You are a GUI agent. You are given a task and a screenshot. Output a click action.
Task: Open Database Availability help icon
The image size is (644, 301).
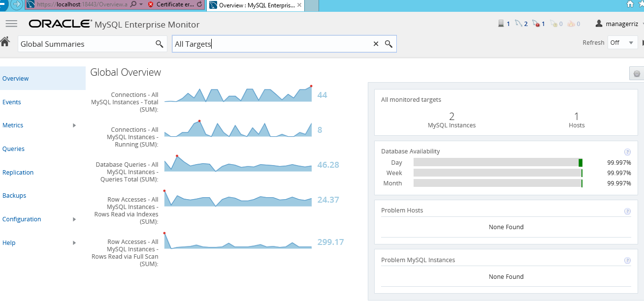pyautogui.click(x=627, y=152)
